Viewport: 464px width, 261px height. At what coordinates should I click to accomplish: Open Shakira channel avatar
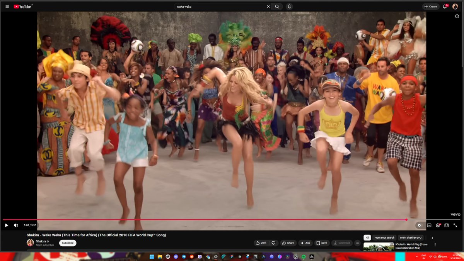[x=30, y=242]
